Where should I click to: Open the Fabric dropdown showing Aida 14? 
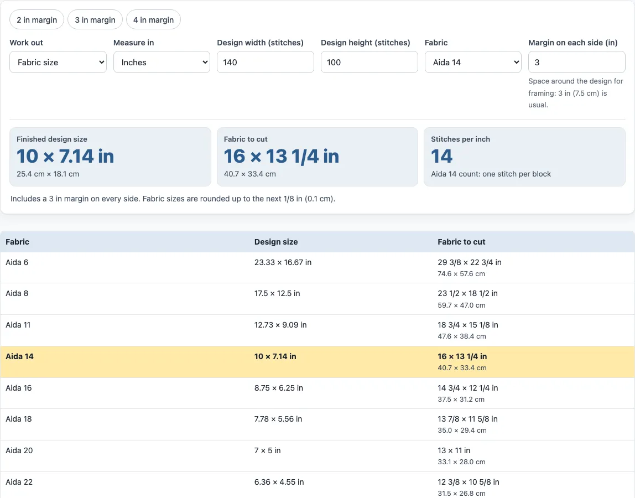[473, 62]
